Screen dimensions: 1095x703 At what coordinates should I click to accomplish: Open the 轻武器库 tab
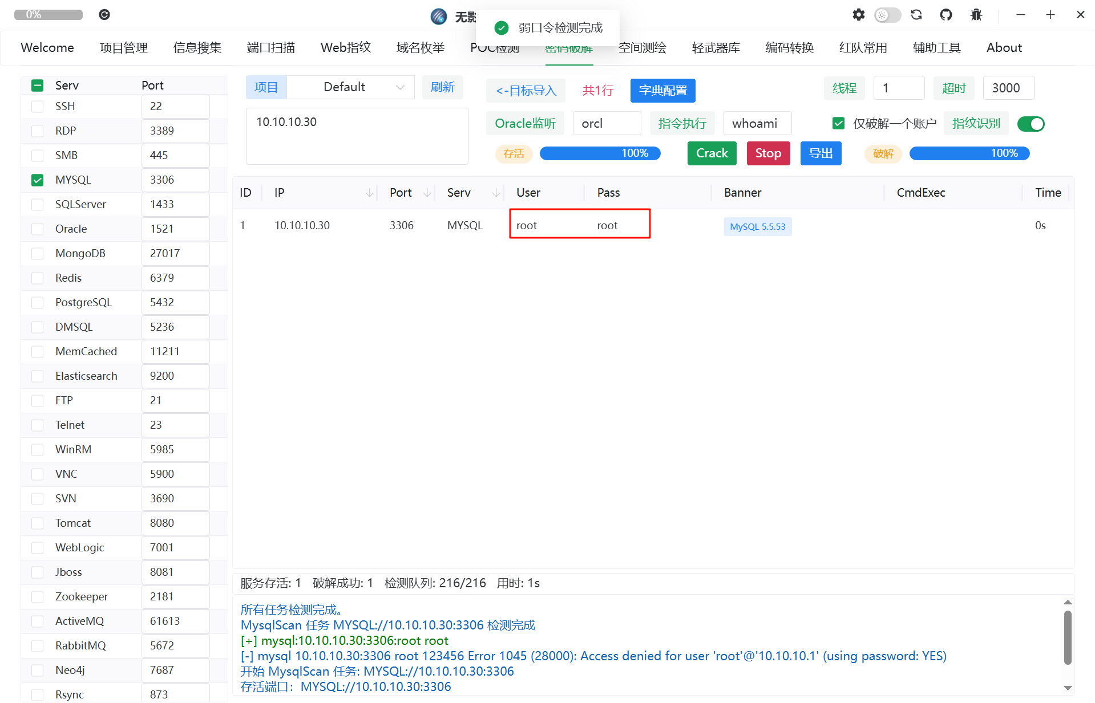(716, 48)
